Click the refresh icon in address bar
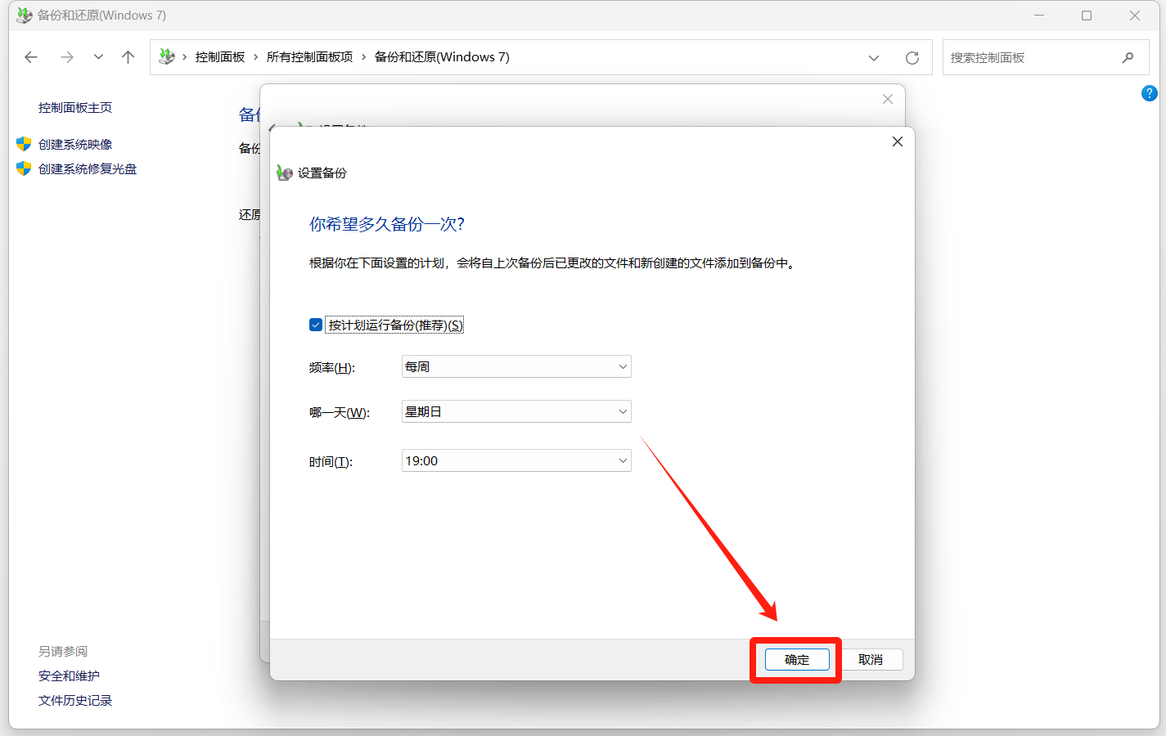The image size is (1166, 736). click(x=912, y=57)
